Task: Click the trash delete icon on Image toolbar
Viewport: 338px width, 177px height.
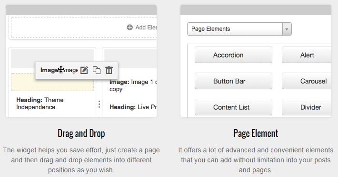Action: 109,70
